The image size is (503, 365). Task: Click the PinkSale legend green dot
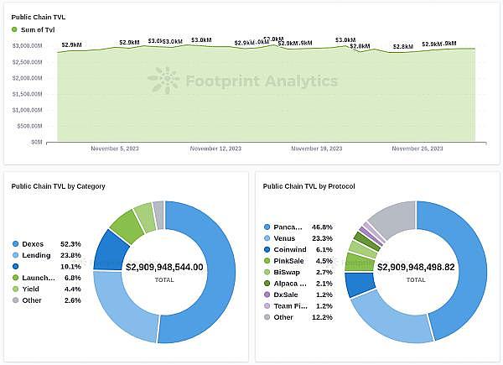[x=267, y=261]
